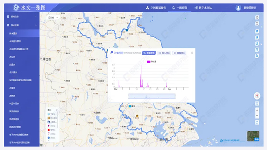The image size is (267, 150).
Task: Collapse the 原始监测 sidebar section
Action: tap(22, 25)
